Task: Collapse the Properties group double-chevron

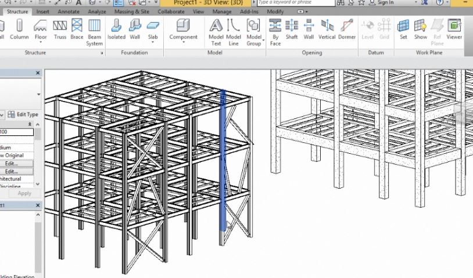Action: pos(30,124)
